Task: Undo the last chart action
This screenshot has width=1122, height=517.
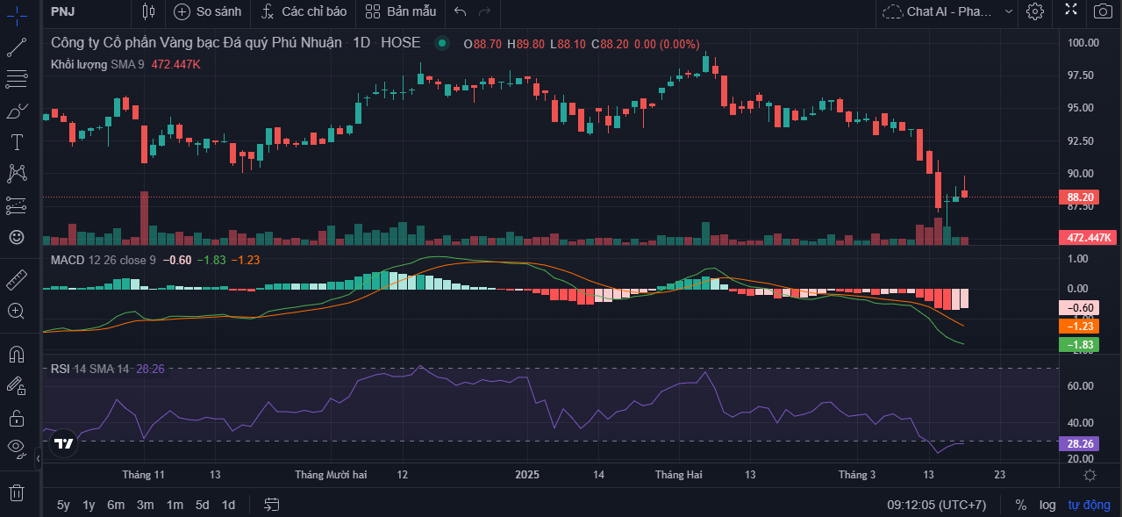Action: (461, 11)
